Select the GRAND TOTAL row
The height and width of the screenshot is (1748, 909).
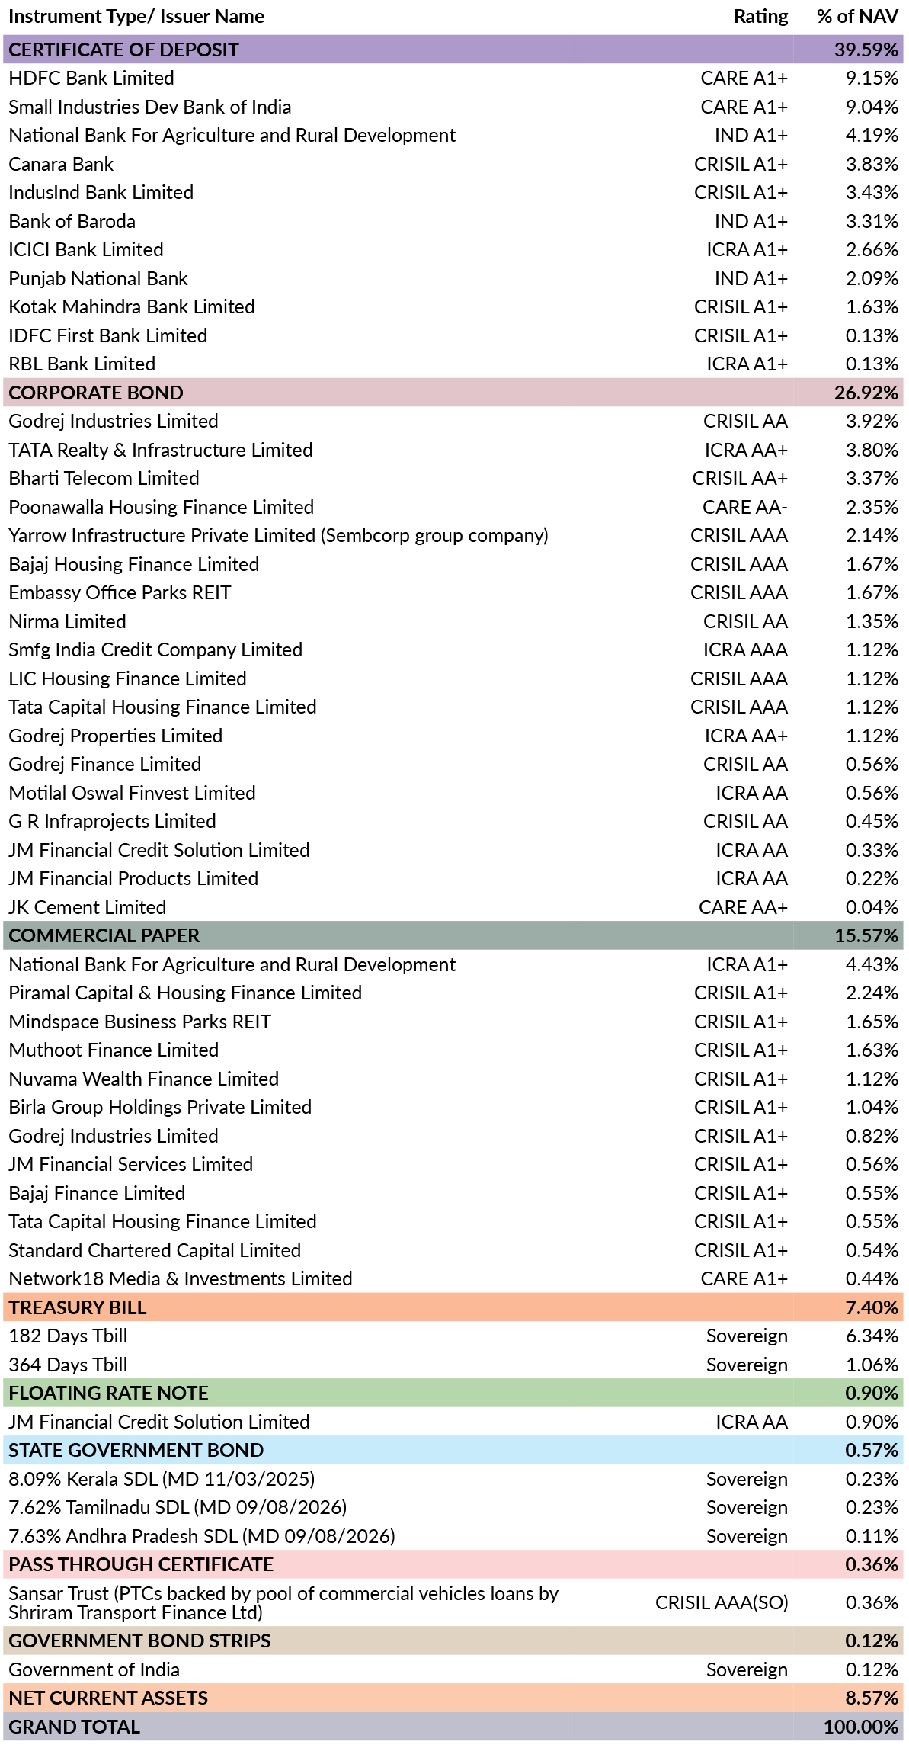453,1727
